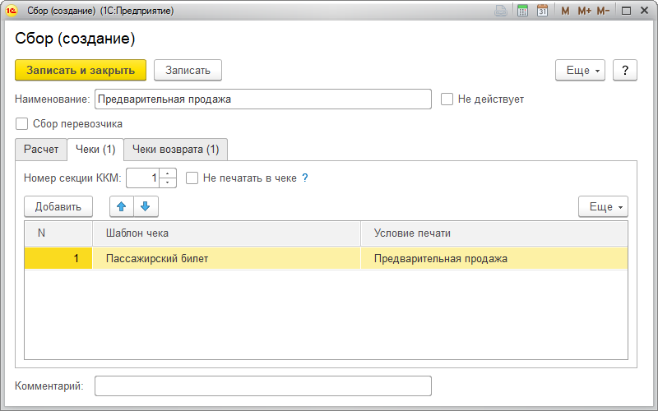Switch to the 'Расчет' tab
The height and width of the screenshot is (411, 658).
click(x=41, y=149)
